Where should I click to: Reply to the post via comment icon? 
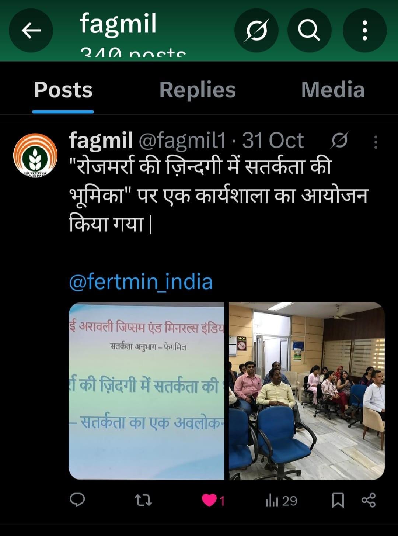pos(77,500)
